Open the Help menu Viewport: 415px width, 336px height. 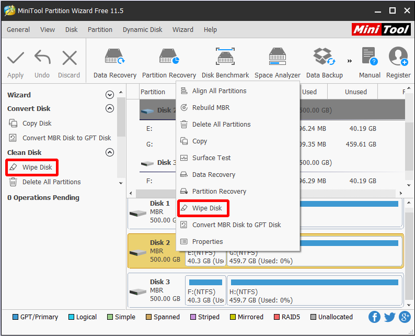210,30
